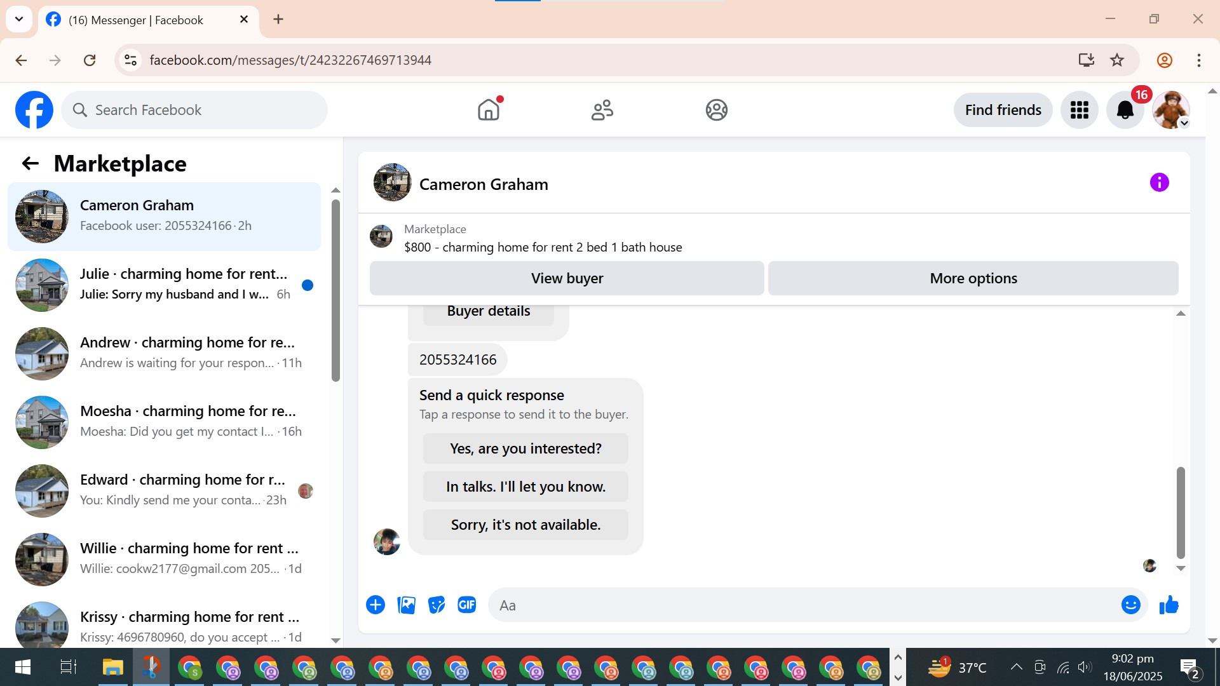1220x686 pixels.
Task: Click the Marketplace listing title link
Action: [x=543, y=248]
